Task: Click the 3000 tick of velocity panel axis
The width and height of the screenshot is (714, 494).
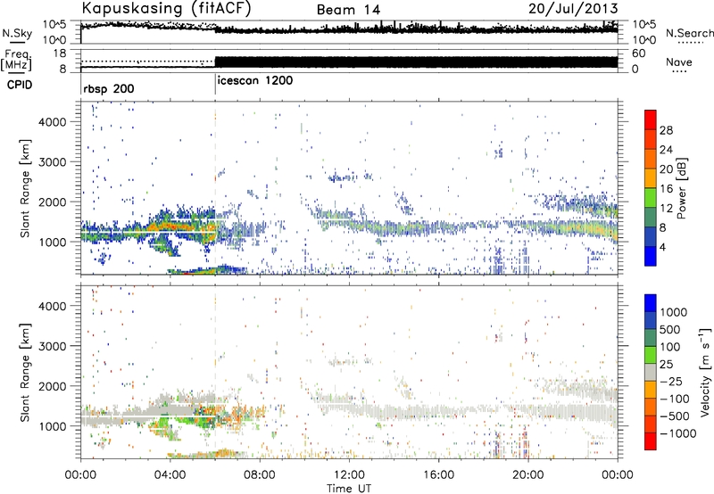Action: pos(52,346)
